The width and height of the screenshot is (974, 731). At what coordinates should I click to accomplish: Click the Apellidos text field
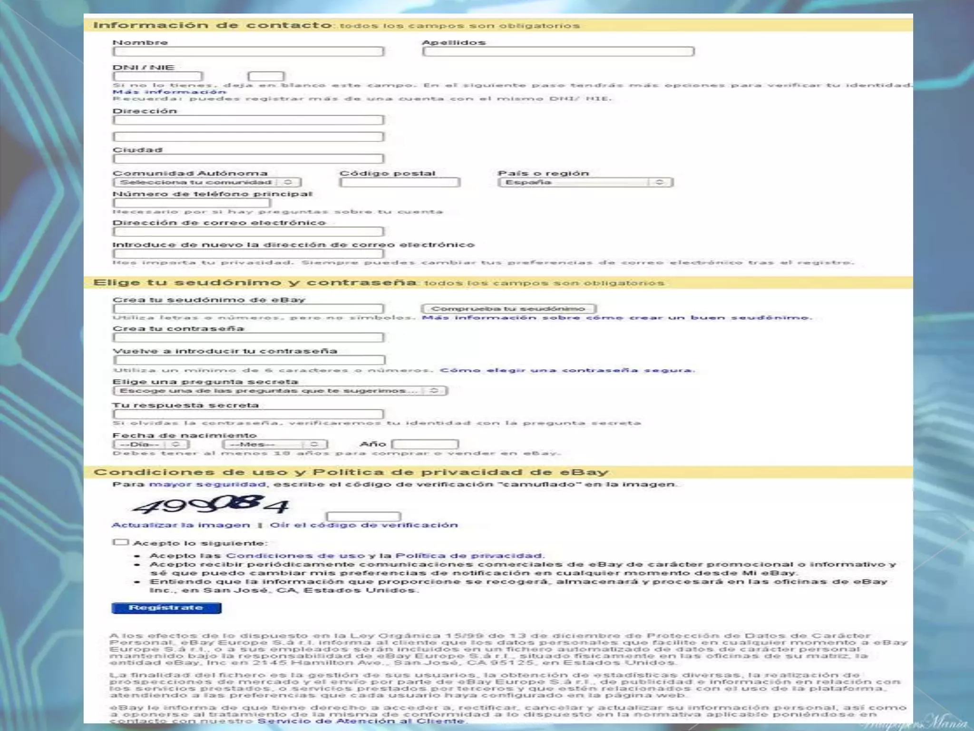(x=558, y=51)
